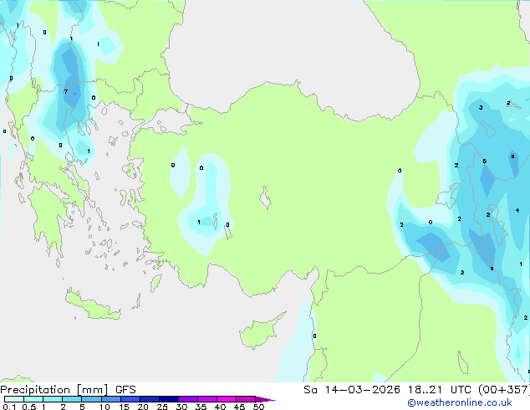Click the date text '14-03-2026'

coord(363,390)
